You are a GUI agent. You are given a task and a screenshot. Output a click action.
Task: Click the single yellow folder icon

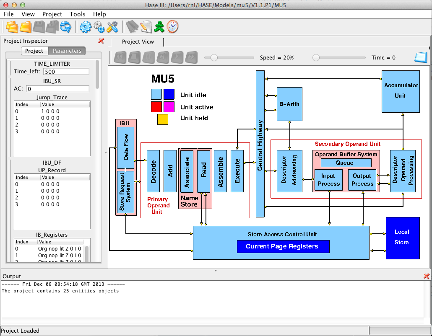[x=26, y=27]
